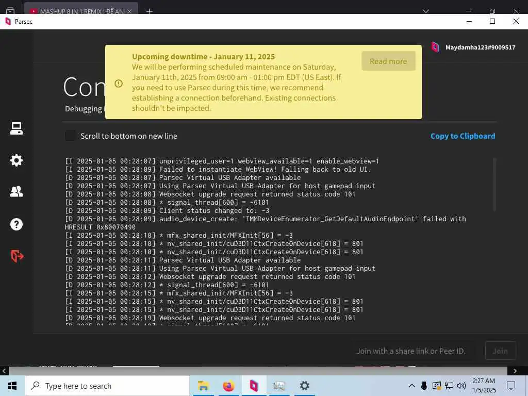Click the monitor app icon in taskbar

pyautogui.click(x=279, y=386)
